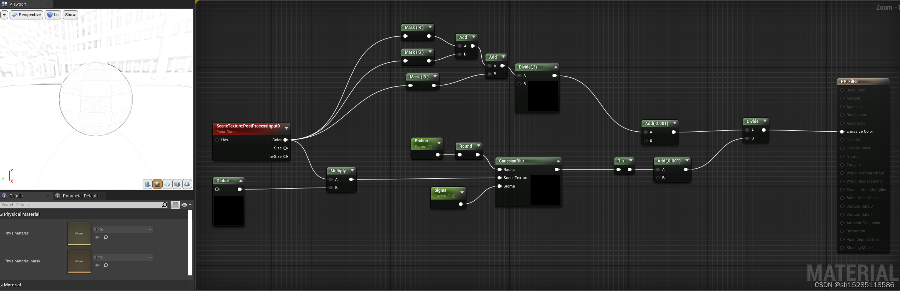Click the UVs input pin on SceneTexture node
The width and height of the screenshot is (900, 291).
coord(217,140)
